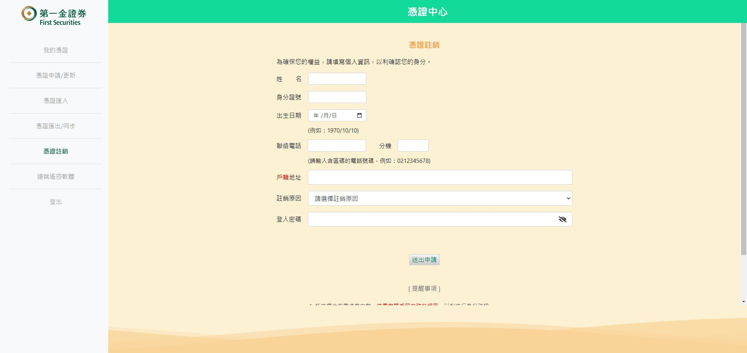Click the 戶籍地址 address input field
This screenshot has width=747, height=353.
tap(440, 177)
